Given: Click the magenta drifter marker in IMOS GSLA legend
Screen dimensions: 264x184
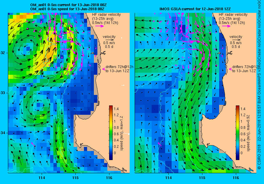Looking at the screenshot, I should click(x=231, y=69).
